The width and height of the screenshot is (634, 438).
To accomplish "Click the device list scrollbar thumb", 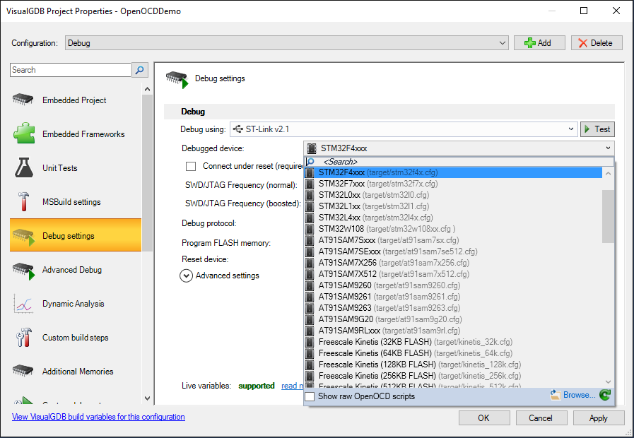I will coord(608,217).
